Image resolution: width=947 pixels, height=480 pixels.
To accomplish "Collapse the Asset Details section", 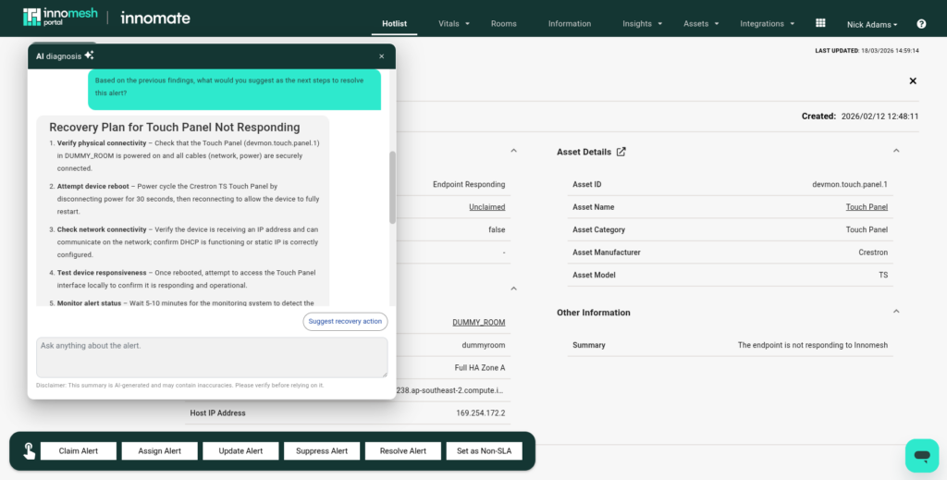I will point(895,151).
